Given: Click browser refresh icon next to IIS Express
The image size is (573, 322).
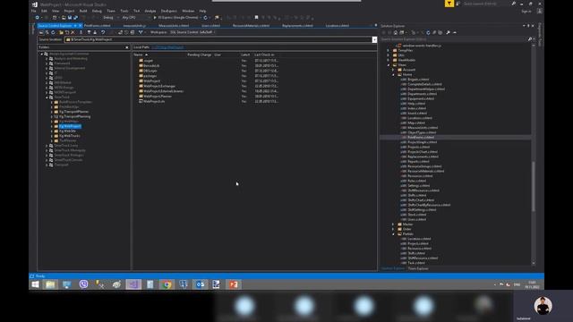Looking at the screenshot, I should pyautogui.click(x=205, y=18).
